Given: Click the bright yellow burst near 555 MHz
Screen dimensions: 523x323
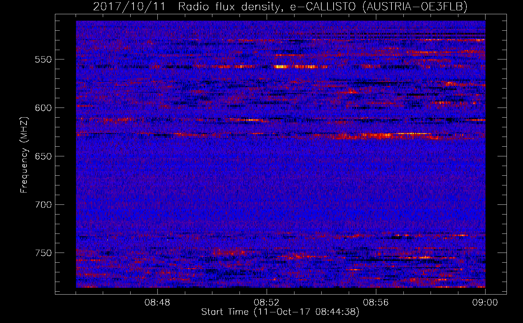Looking at the screenshot, I should click(281, 67).
